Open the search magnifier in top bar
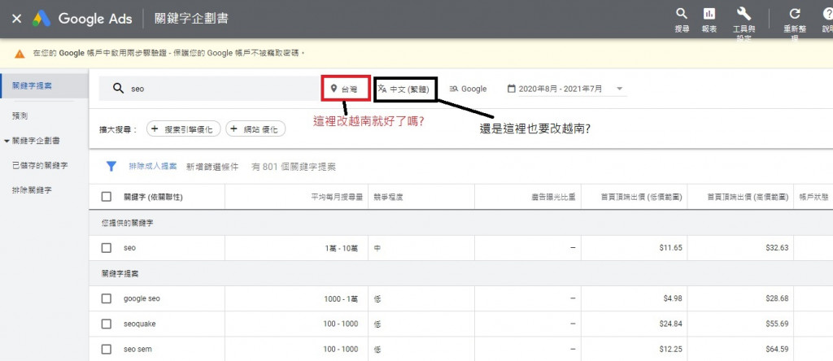 pyautogui.click(x=682, y=15)
